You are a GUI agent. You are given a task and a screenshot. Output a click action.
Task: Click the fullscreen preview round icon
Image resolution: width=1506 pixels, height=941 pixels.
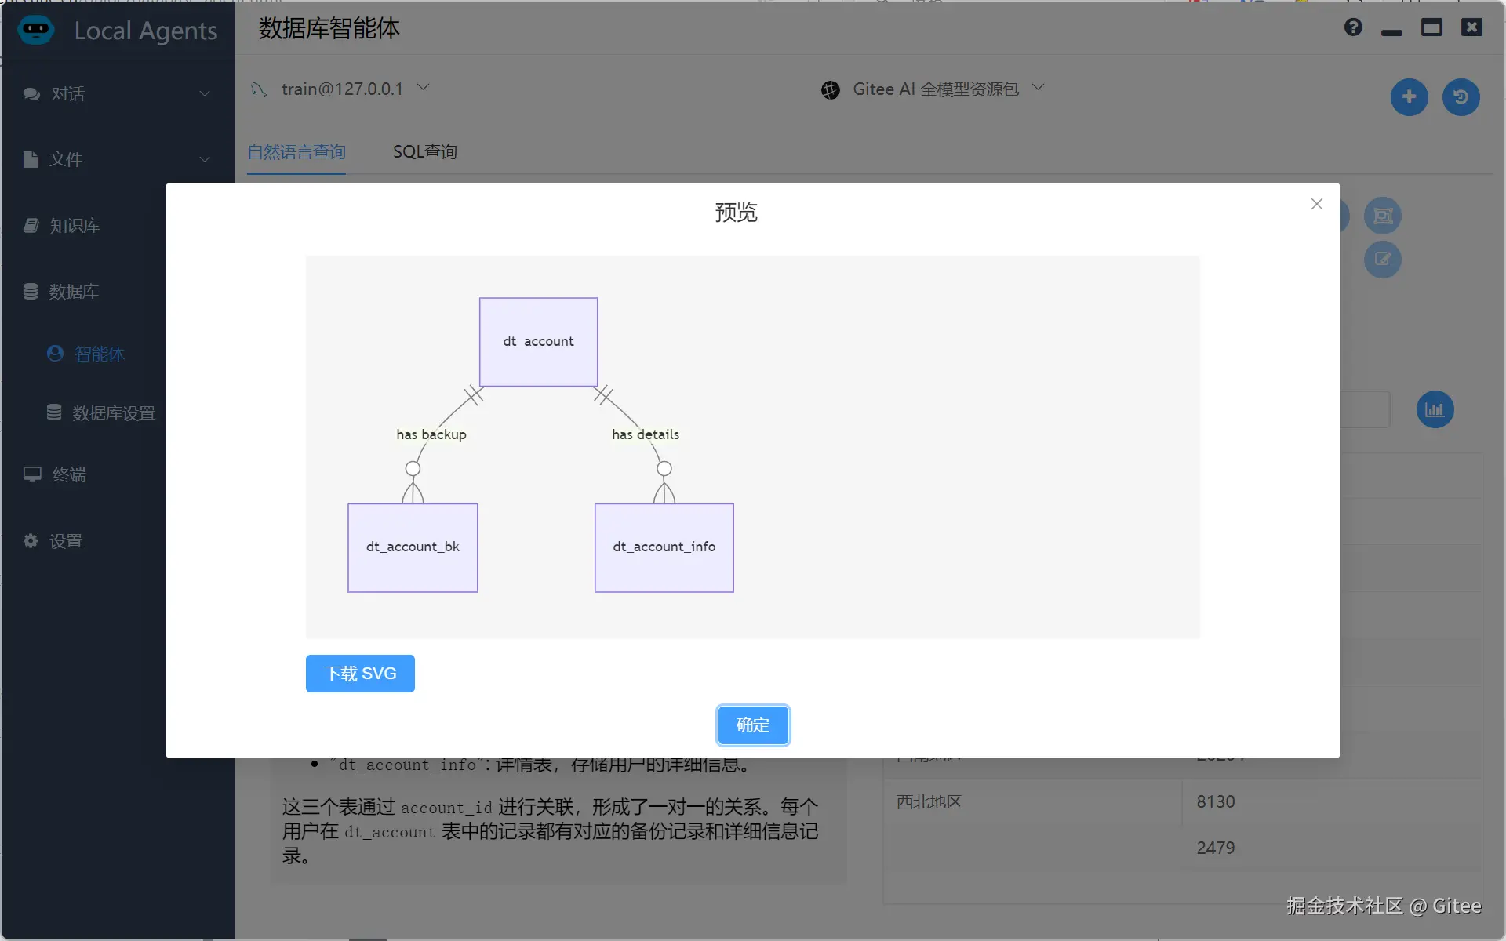(x=1382, y=216)
